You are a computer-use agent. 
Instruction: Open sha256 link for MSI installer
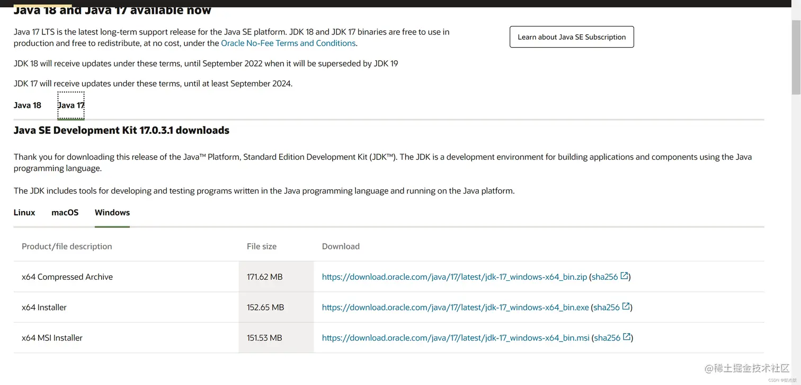[607, 338]
